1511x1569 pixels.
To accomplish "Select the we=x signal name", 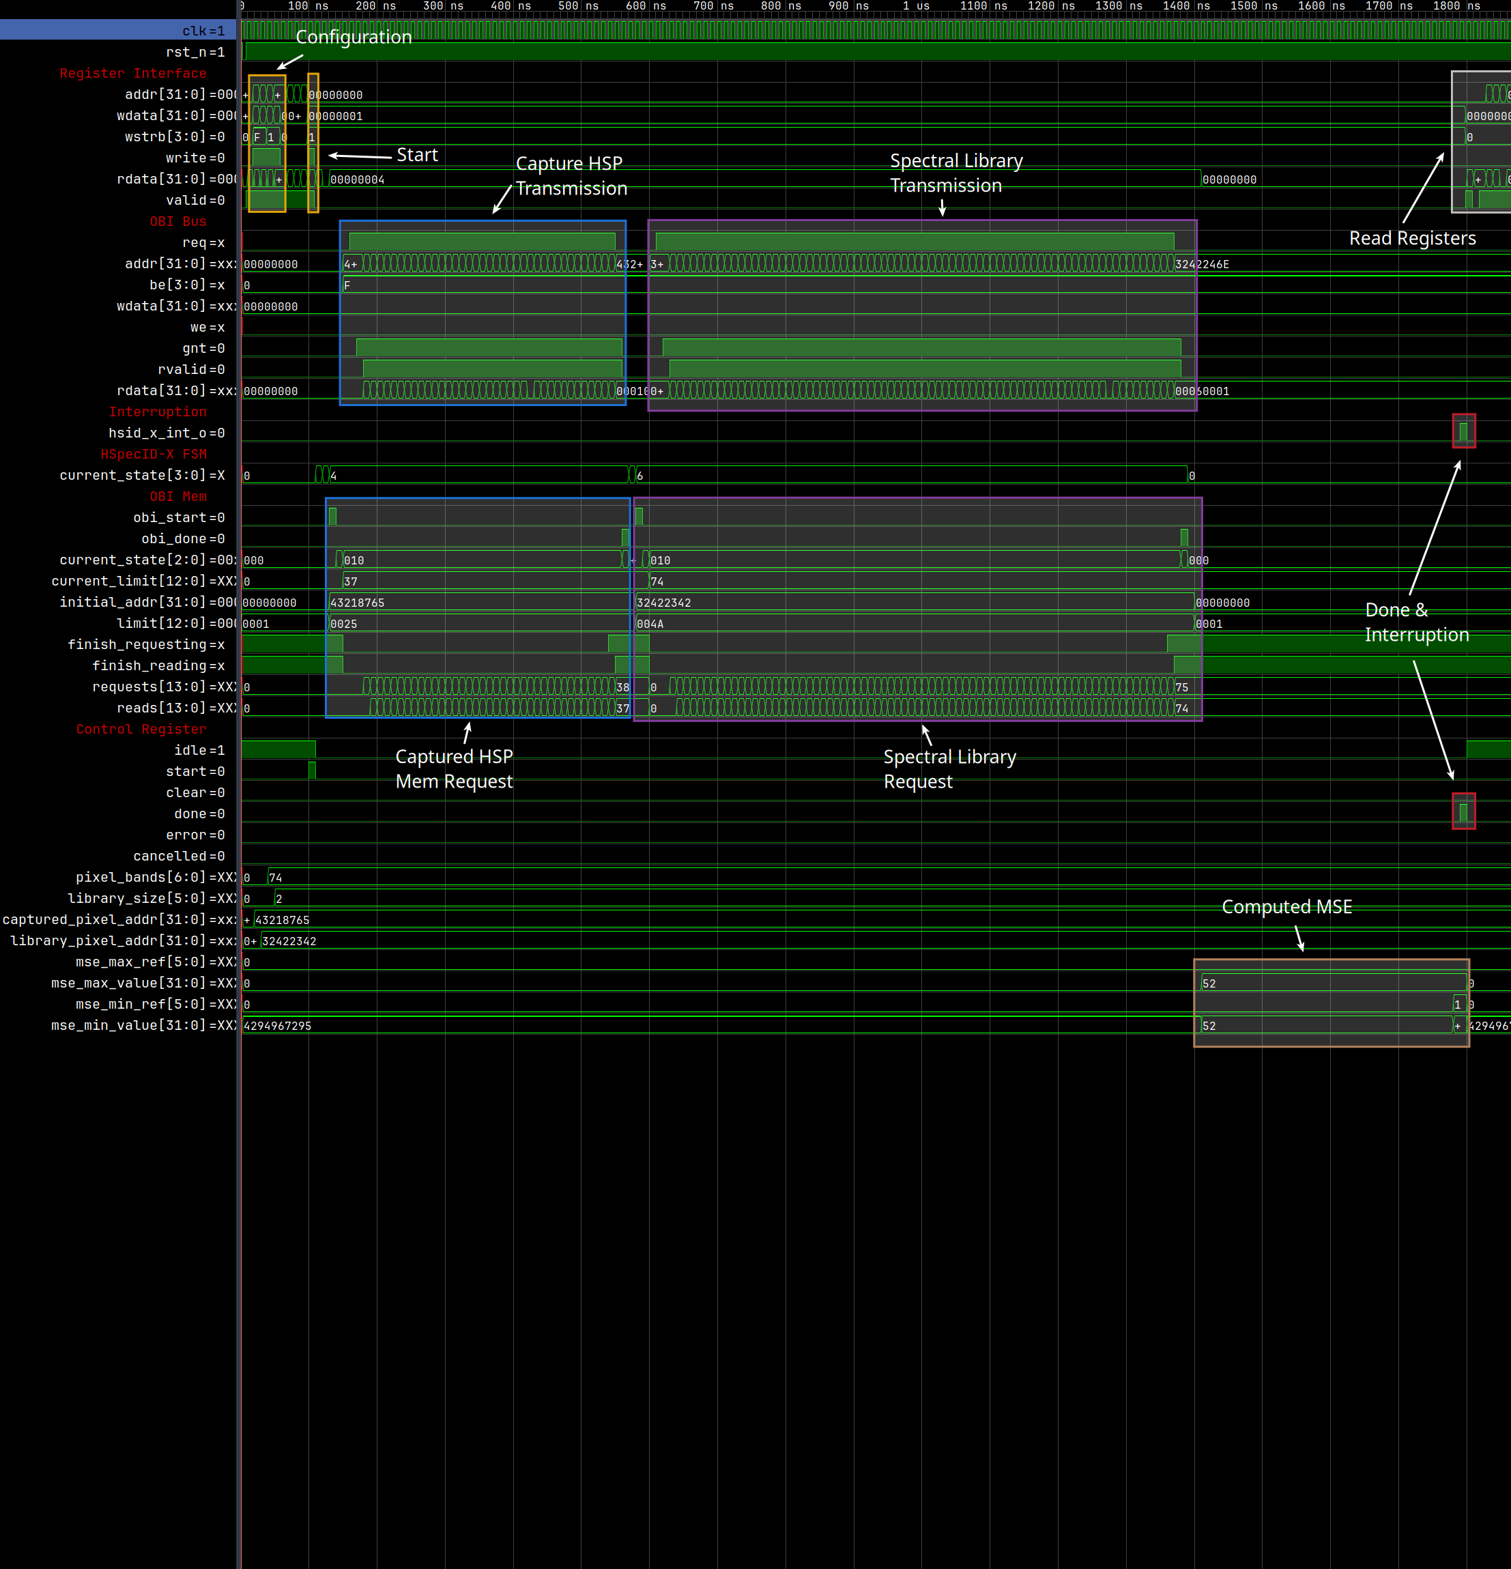I will (x=207, y=328).
